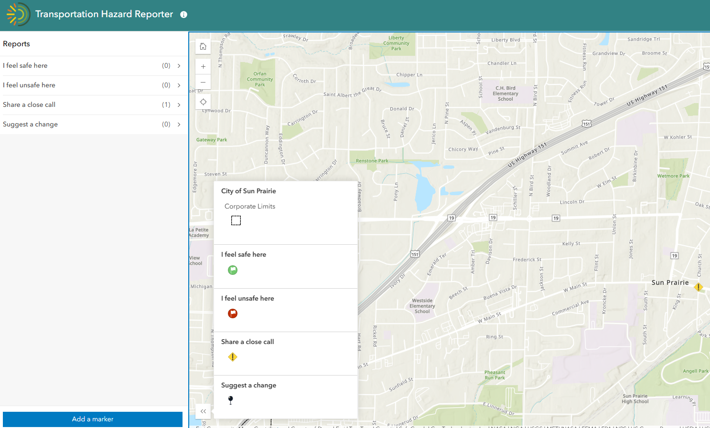Zoom in on the map

tap(203, 66)
